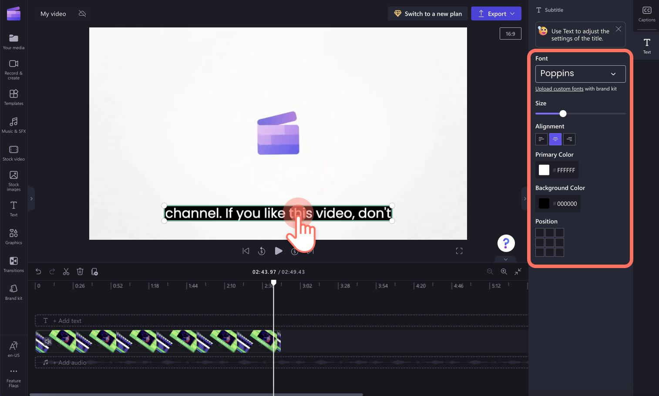The width and height of the screenshot is (659, 396).
Task: Split the clip using the scissors icon
Action: [66, 271]
